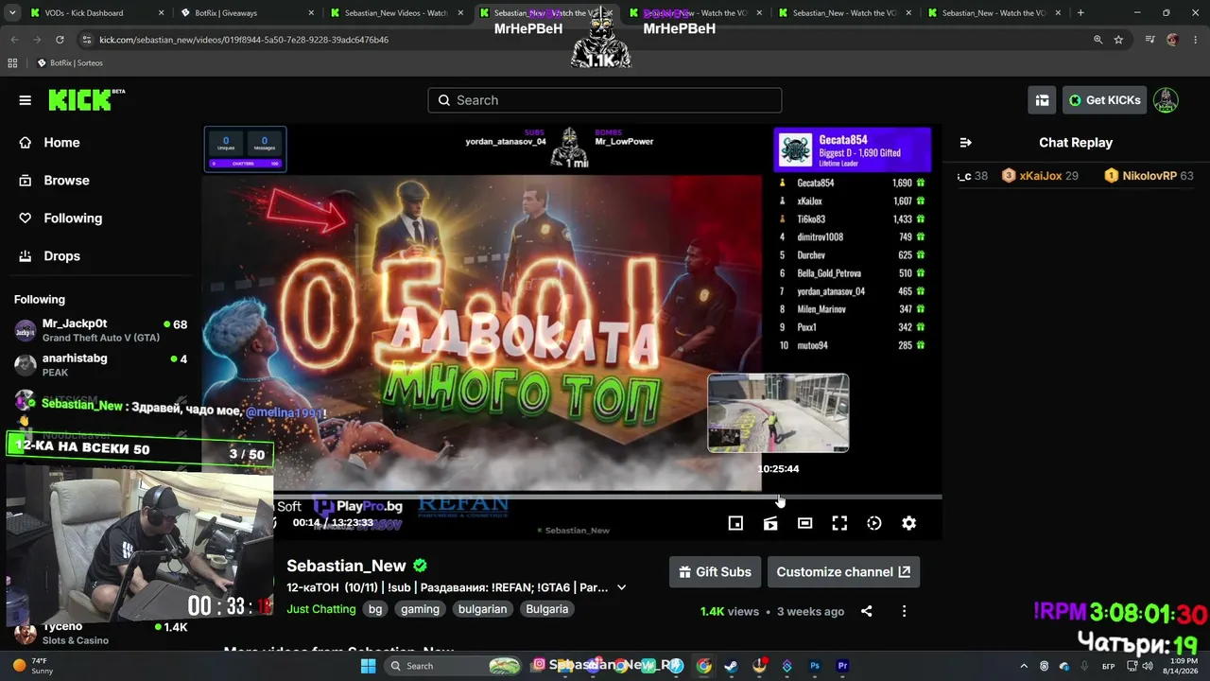Viewport: 1210px width, 681px height.
Task: Open anarhistabg followed channel
Action: (x=101, y=365)
